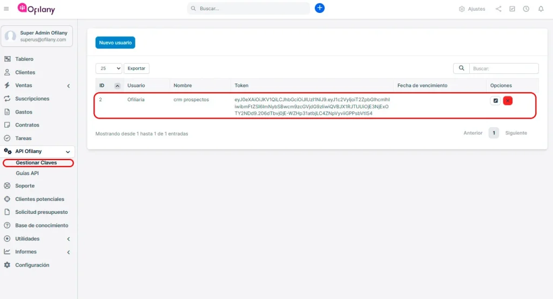Screen dimensions: 553x299
Task: Click the blue plus quick-add icon
Action: (320, 8)
